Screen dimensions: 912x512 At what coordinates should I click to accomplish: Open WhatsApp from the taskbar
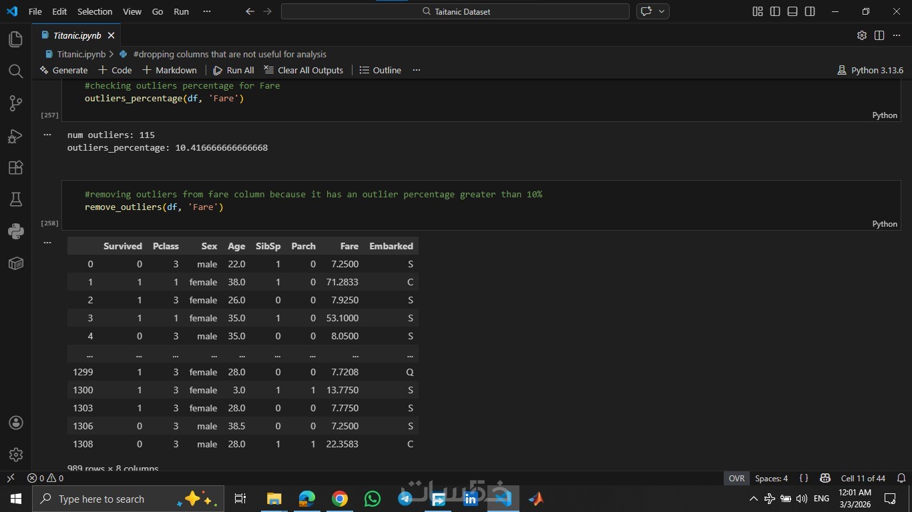373,499
